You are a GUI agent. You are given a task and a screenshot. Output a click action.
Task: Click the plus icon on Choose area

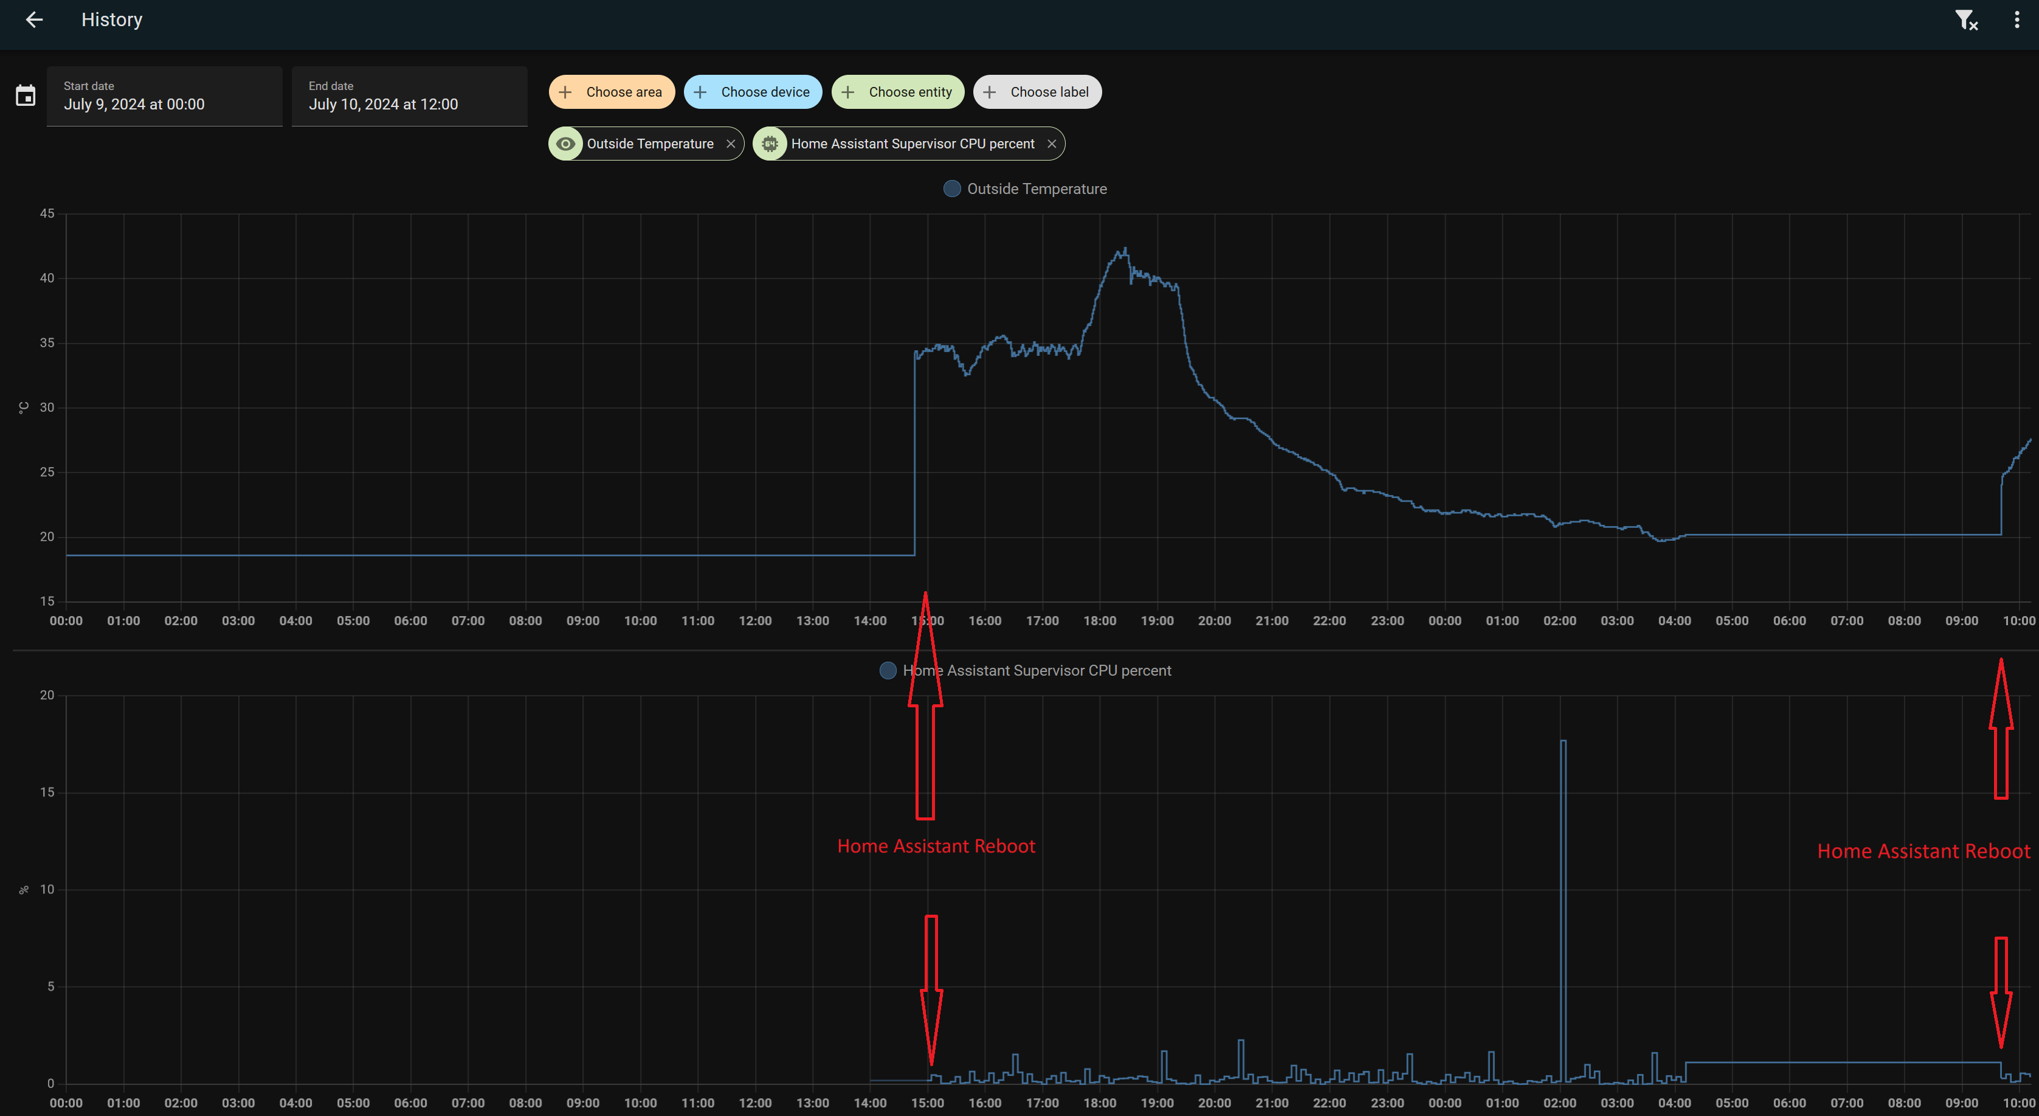pyautogui.click(x=565, y=91)
